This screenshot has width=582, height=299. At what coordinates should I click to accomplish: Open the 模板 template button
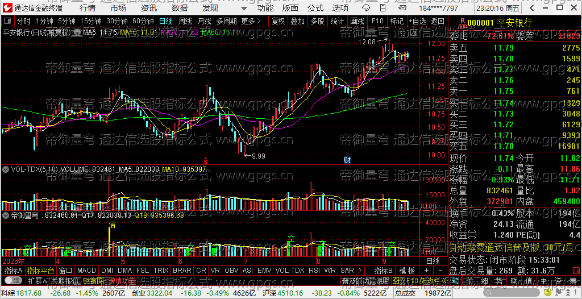[407, 271]
